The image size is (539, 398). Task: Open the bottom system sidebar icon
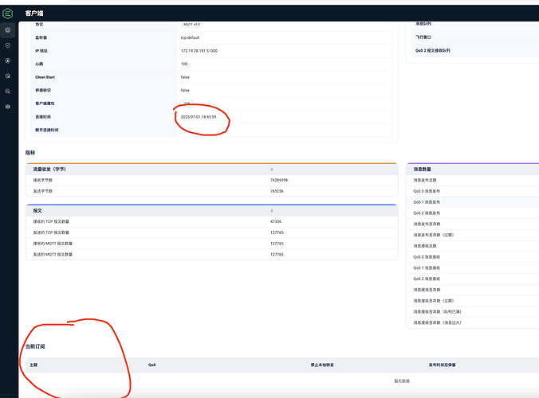(x=8, y=107)
